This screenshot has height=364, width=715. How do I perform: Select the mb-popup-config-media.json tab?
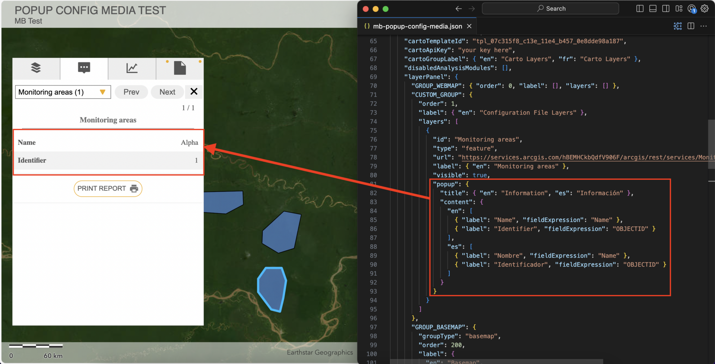(418, 26)
